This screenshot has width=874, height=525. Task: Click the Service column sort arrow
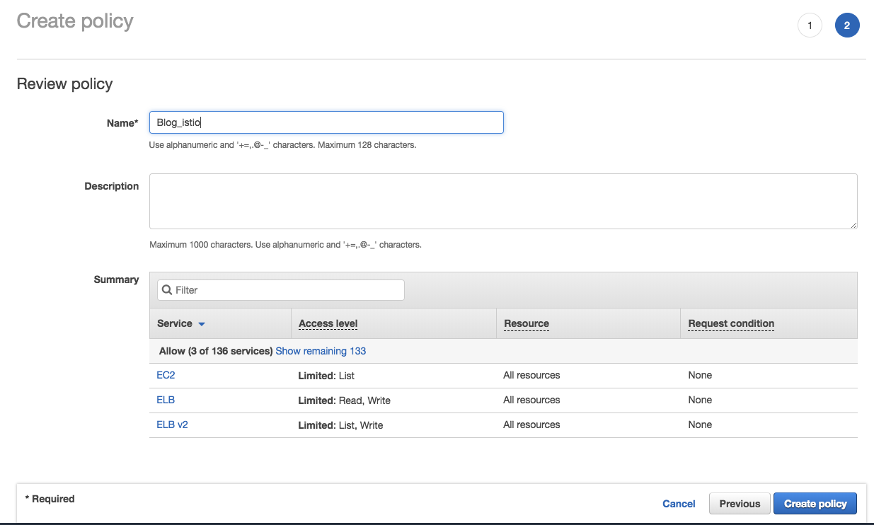202,324
